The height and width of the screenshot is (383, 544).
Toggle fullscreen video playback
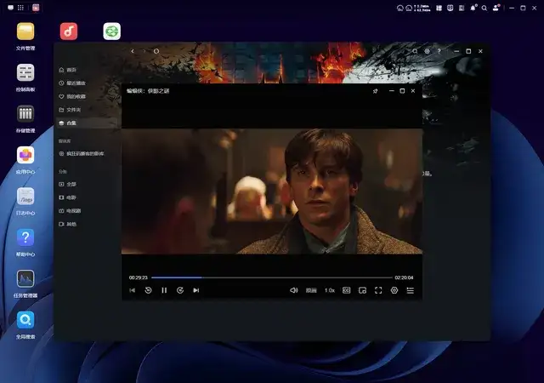(378, 290)
